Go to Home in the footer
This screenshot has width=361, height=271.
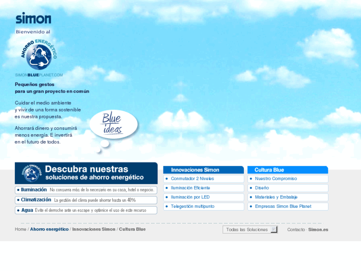tap(20, 229)
